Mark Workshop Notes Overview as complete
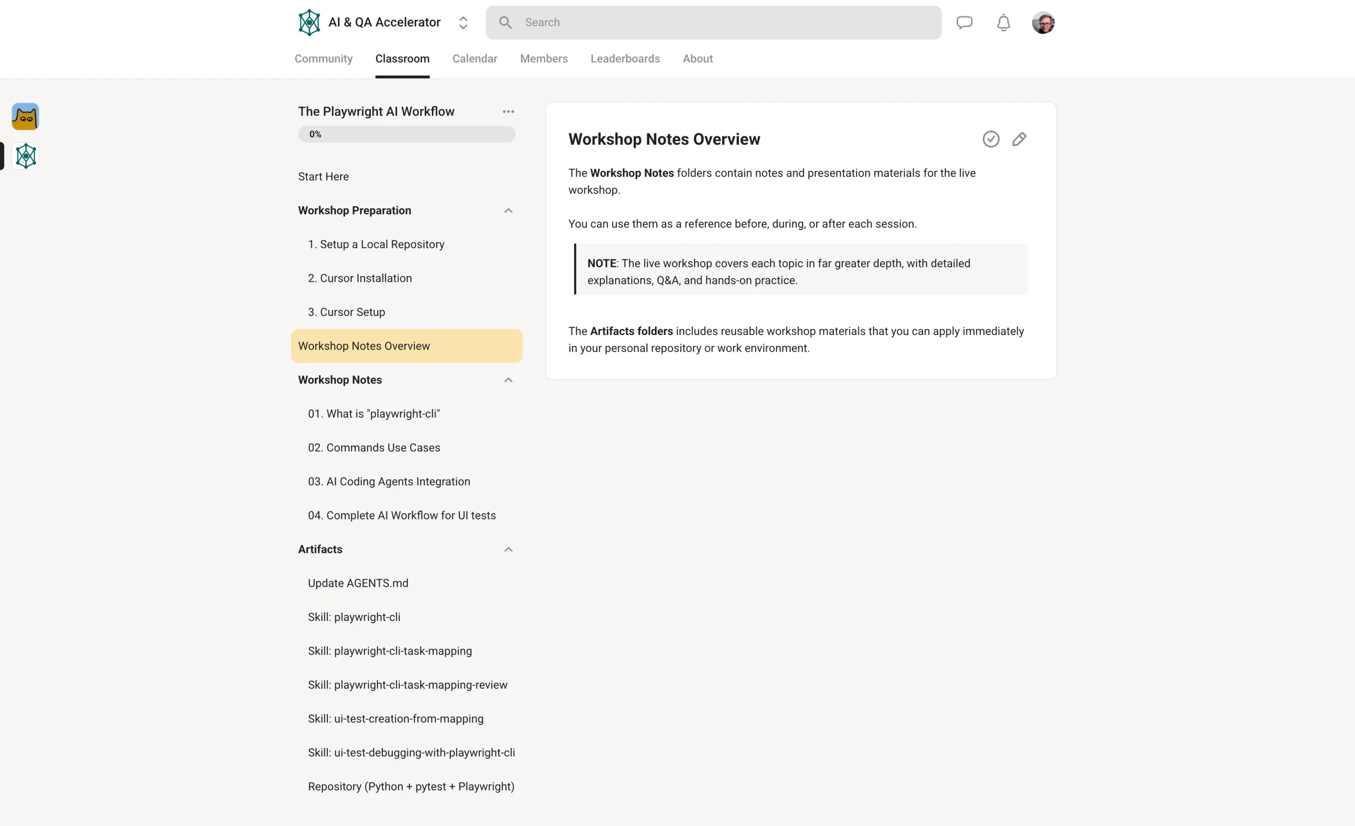Image resolution: width=1355 pixels, height=826 pixels. click(x=991, y=139)
